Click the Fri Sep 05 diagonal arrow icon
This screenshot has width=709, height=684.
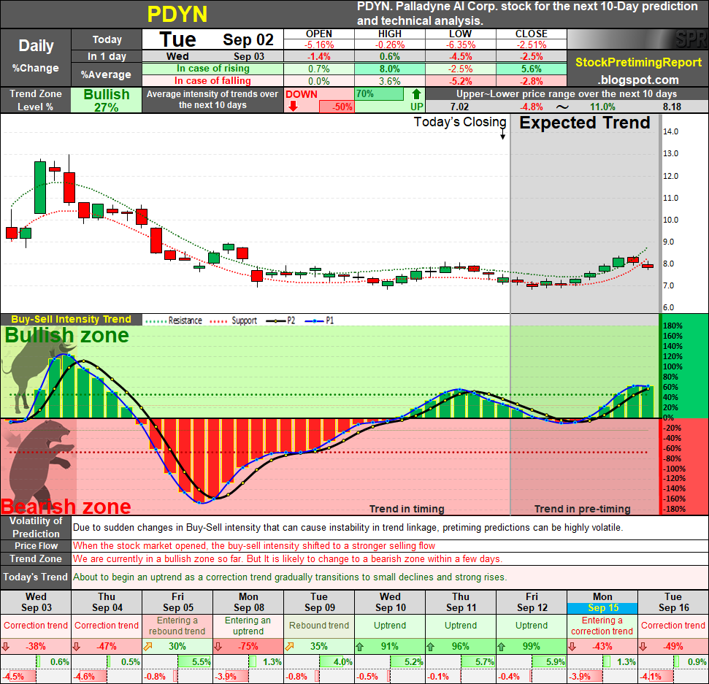point(147,647)
